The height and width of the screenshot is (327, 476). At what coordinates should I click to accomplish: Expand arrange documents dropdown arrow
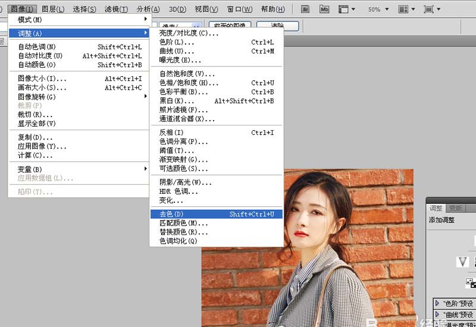click(x=413, y=9)
